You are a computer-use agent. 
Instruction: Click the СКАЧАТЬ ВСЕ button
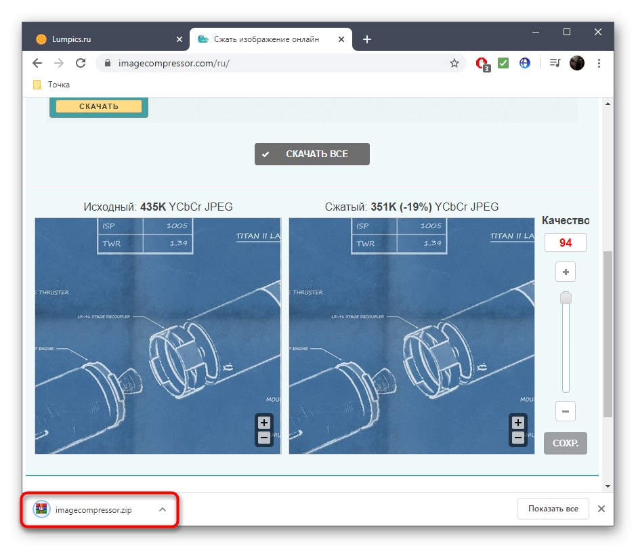pyautogui.click(x=312, y=154)
